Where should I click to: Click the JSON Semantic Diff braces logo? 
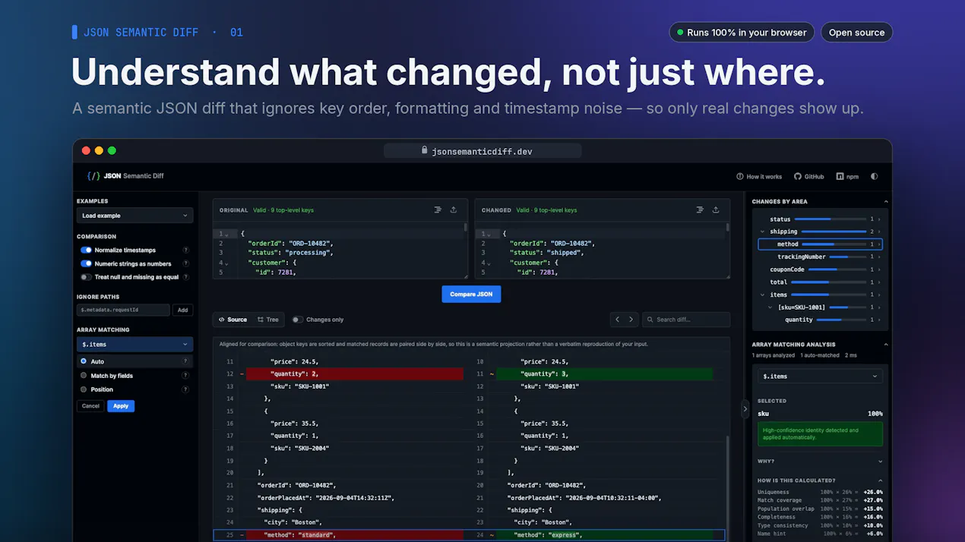coord(93,176)
